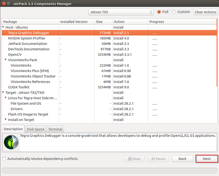Click the bottom overall progress bar
The width and height of the screenshot is (219, 176).
(x=110, y=171)
